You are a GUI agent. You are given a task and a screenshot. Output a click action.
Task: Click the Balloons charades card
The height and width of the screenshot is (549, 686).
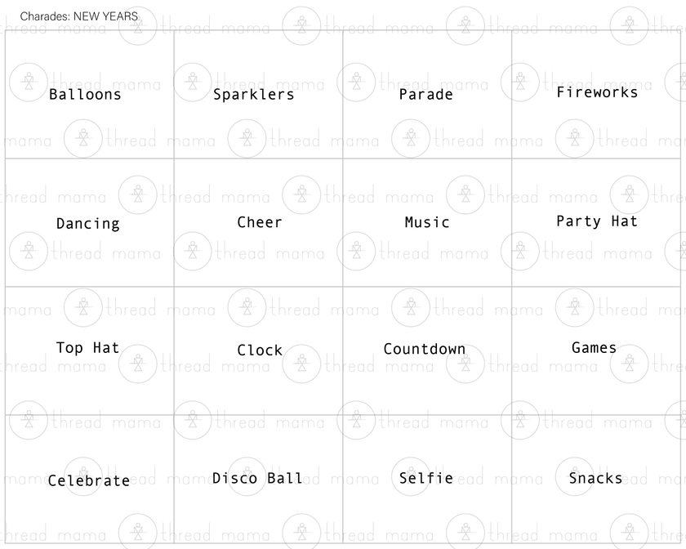85,95
